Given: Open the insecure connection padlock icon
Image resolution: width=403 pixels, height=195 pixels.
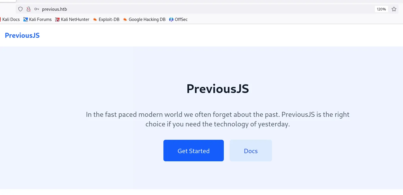Looking at the screenshot, I should [x=29, y=9].
